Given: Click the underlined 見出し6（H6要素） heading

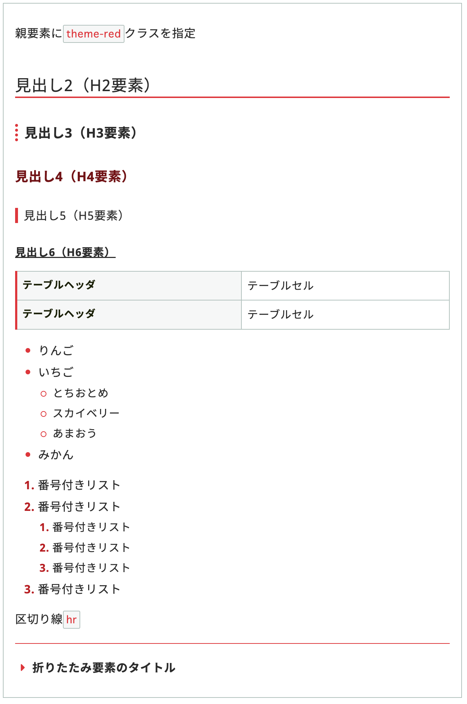Looking at the screenshot, I should [x=65, y=252].
